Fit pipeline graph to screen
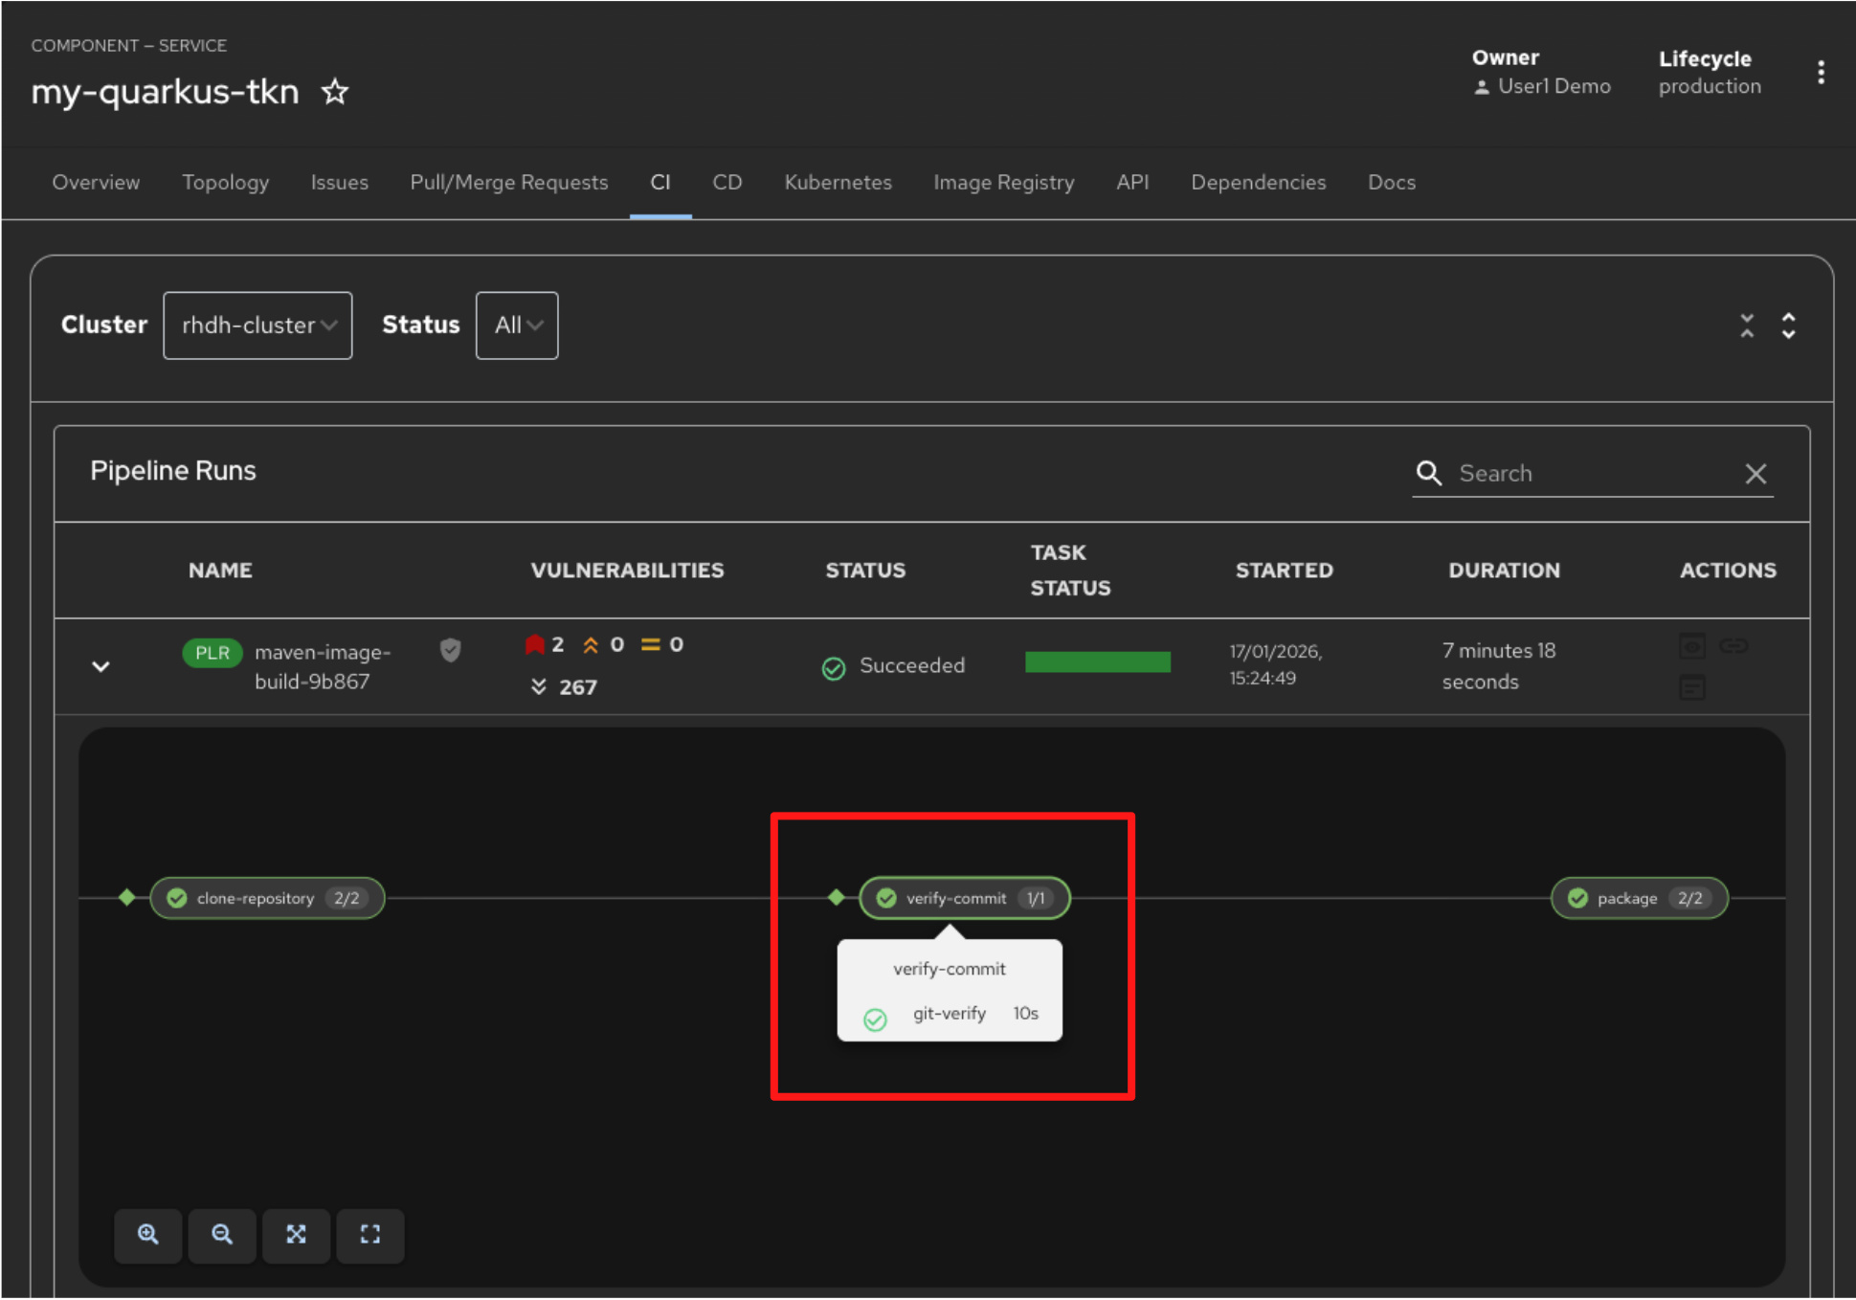 pos(296,1234)
